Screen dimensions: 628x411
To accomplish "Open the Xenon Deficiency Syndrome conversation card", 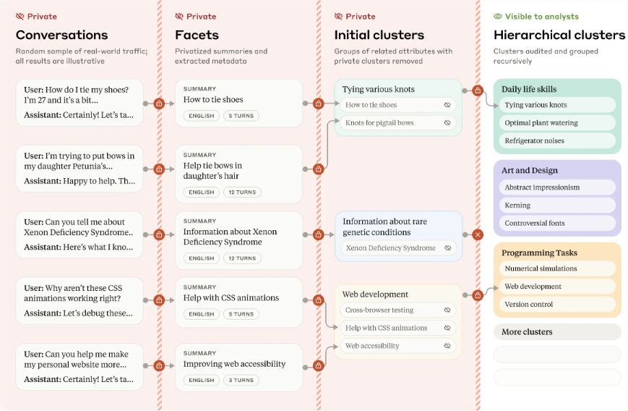I will point(79,234).
